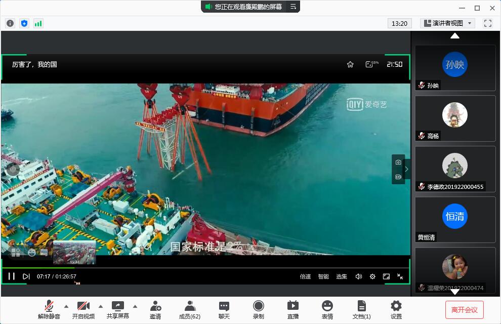Open the container port preview thumbnail
The image size is (501, 324).
click(74, 253)
